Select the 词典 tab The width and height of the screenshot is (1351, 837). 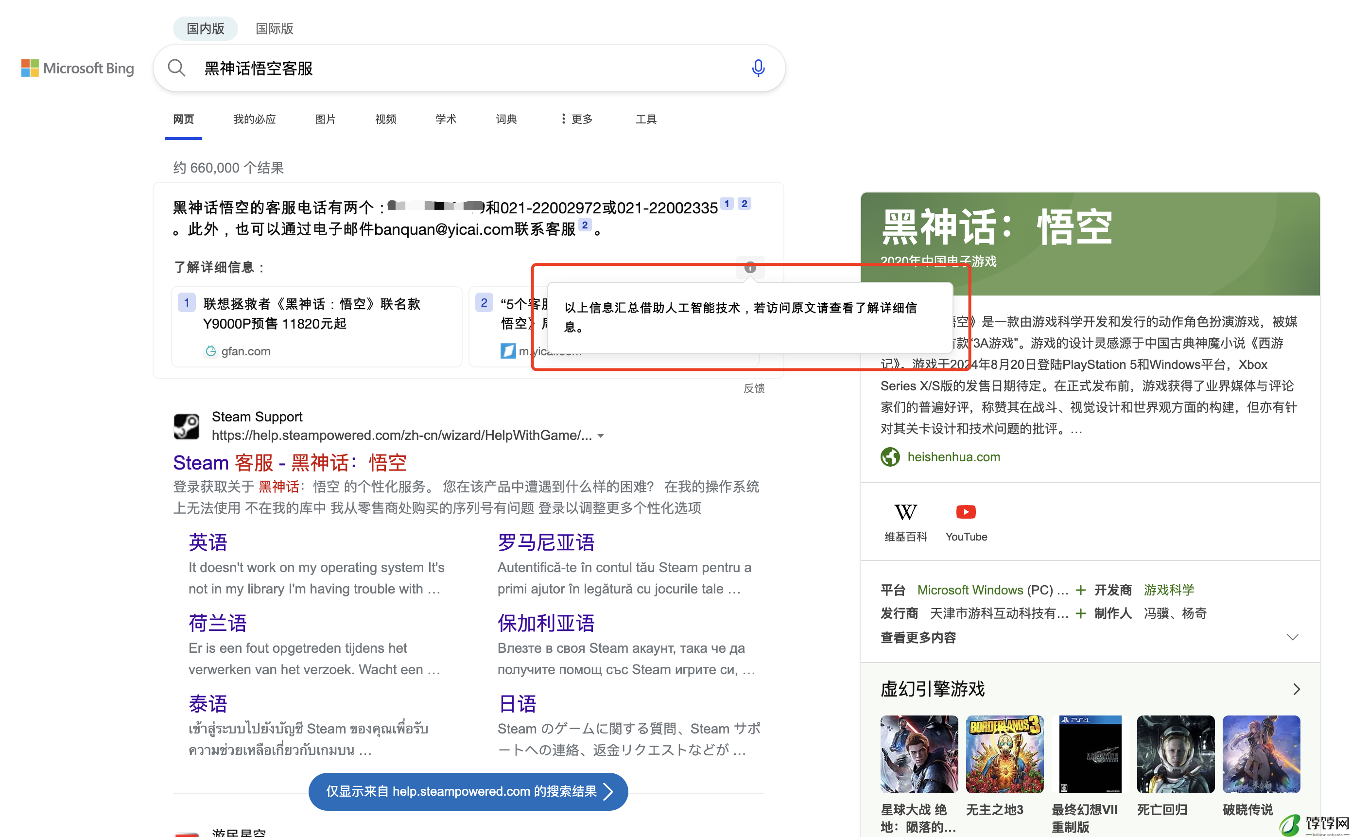pyautogui.click(x=506, y=119)
